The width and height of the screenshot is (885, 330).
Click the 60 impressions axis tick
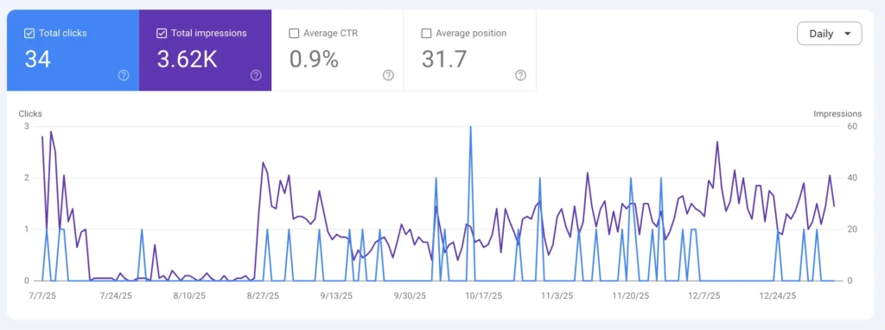point(853,126)
